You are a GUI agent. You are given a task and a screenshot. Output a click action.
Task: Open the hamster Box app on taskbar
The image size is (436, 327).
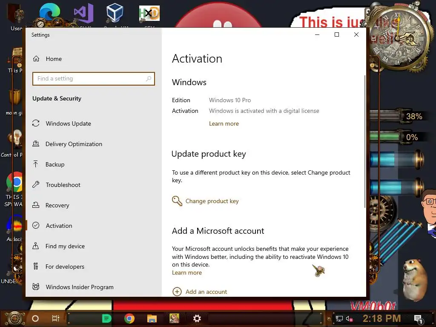pyautogui.click(x=174, y=318)
